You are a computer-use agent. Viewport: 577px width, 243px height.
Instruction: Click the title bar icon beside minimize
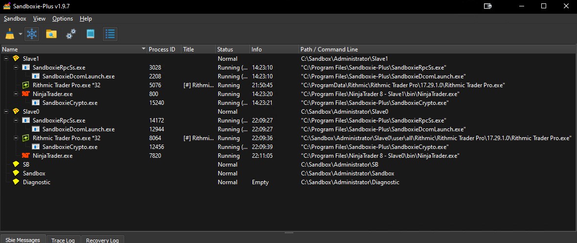coord(488,6)
